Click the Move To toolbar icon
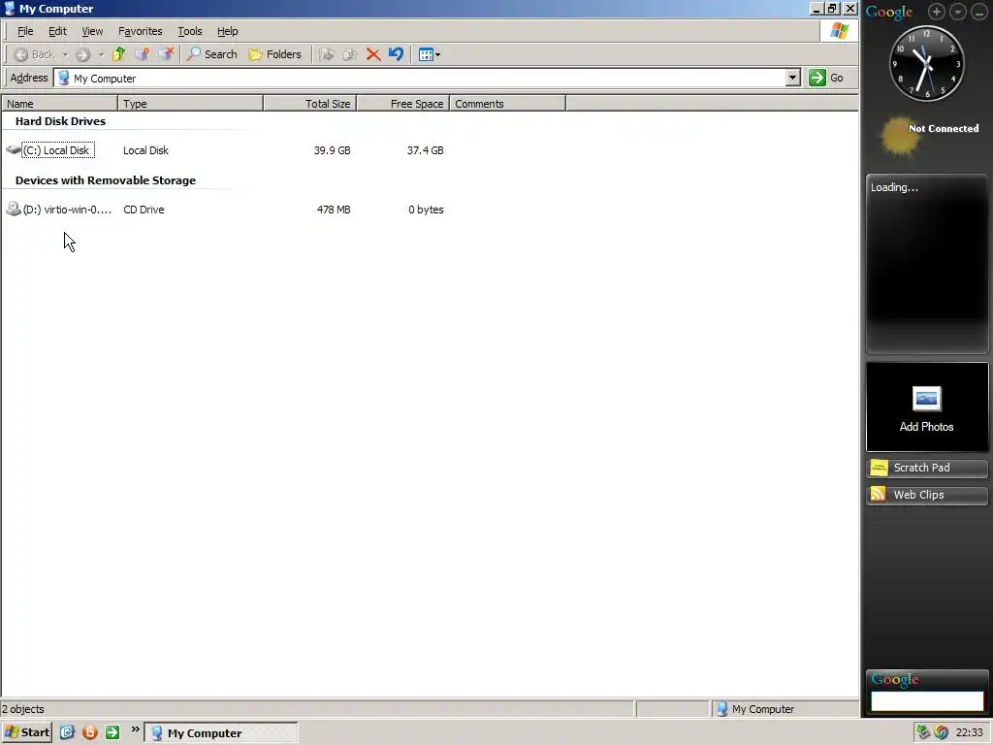 (x=327, y=54)
